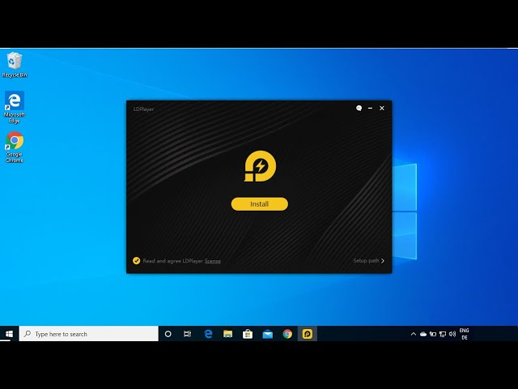Show hidden system tray icons
The image size is (518, 389).
pyautogui.click(x=414, y=334)
